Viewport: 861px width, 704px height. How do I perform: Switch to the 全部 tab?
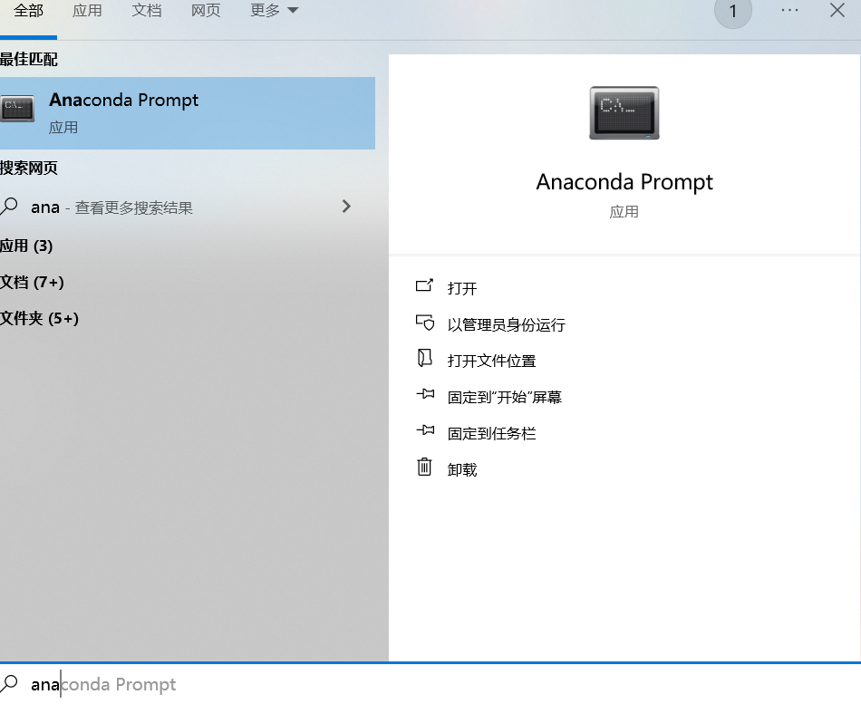(x=29, y=11)
